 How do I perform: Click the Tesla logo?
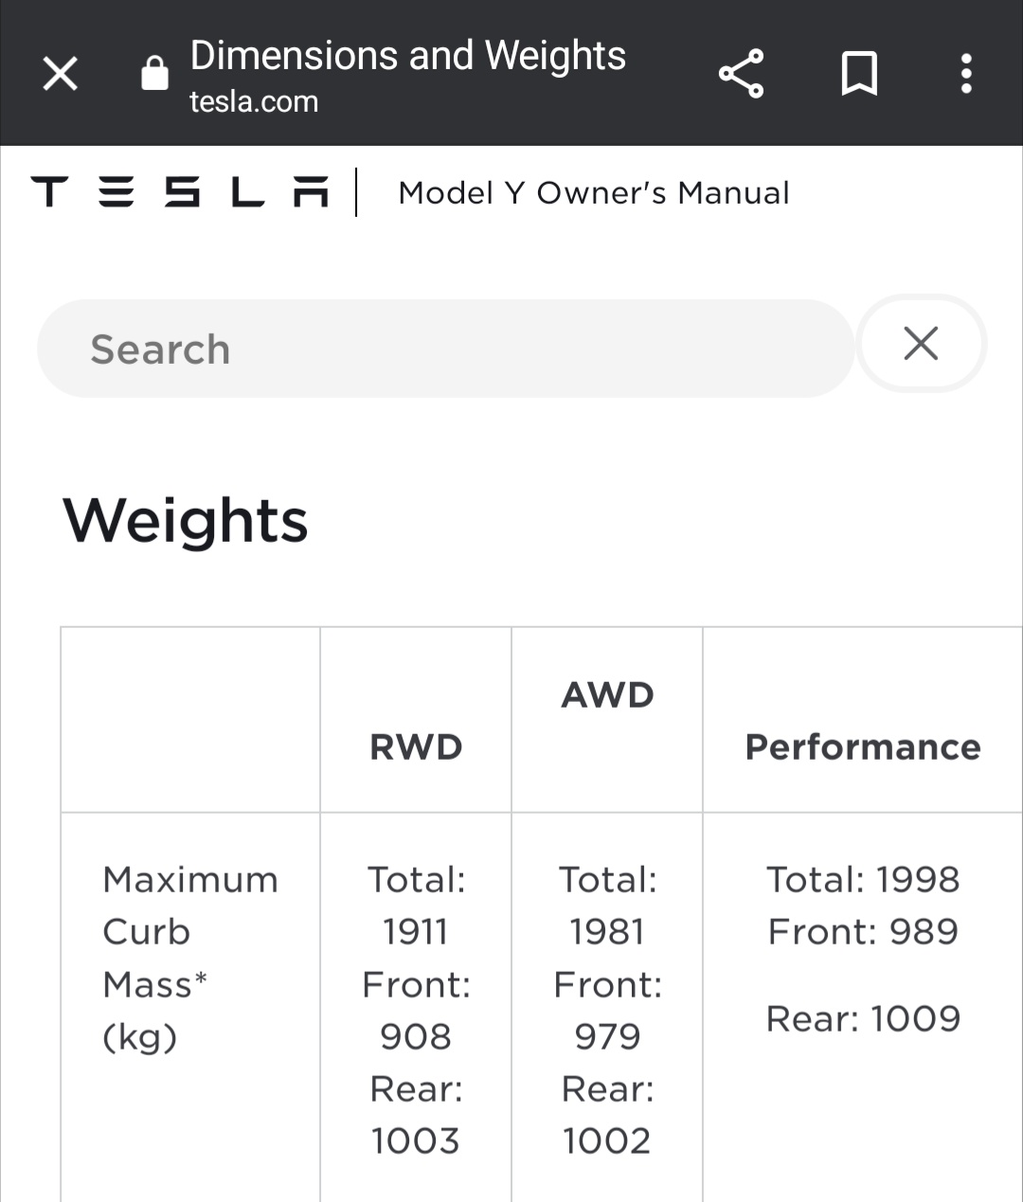click(180, 192)
